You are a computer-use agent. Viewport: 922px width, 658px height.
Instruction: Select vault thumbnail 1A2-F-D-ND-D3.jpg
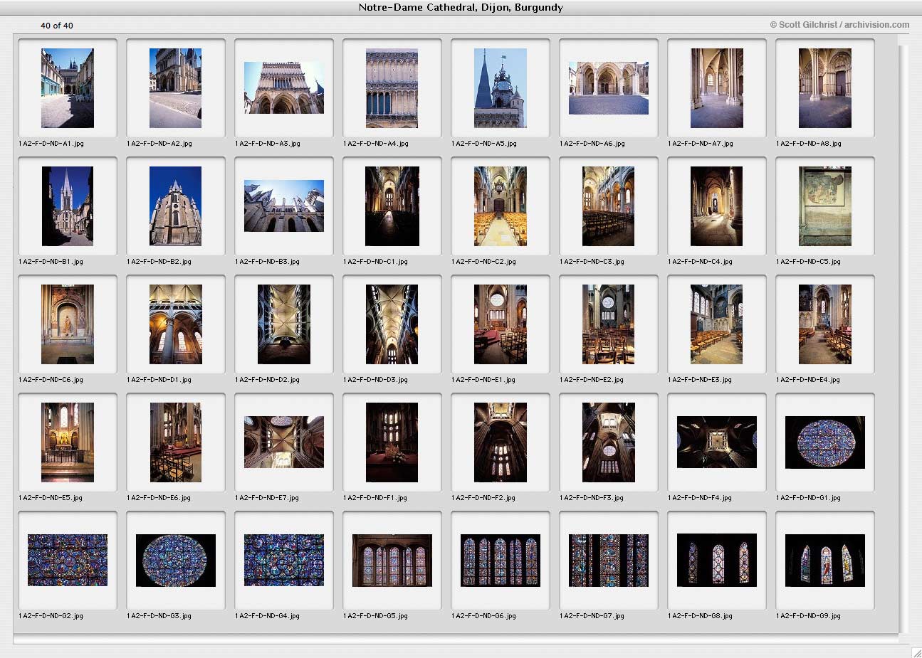[x=392, y=324]
